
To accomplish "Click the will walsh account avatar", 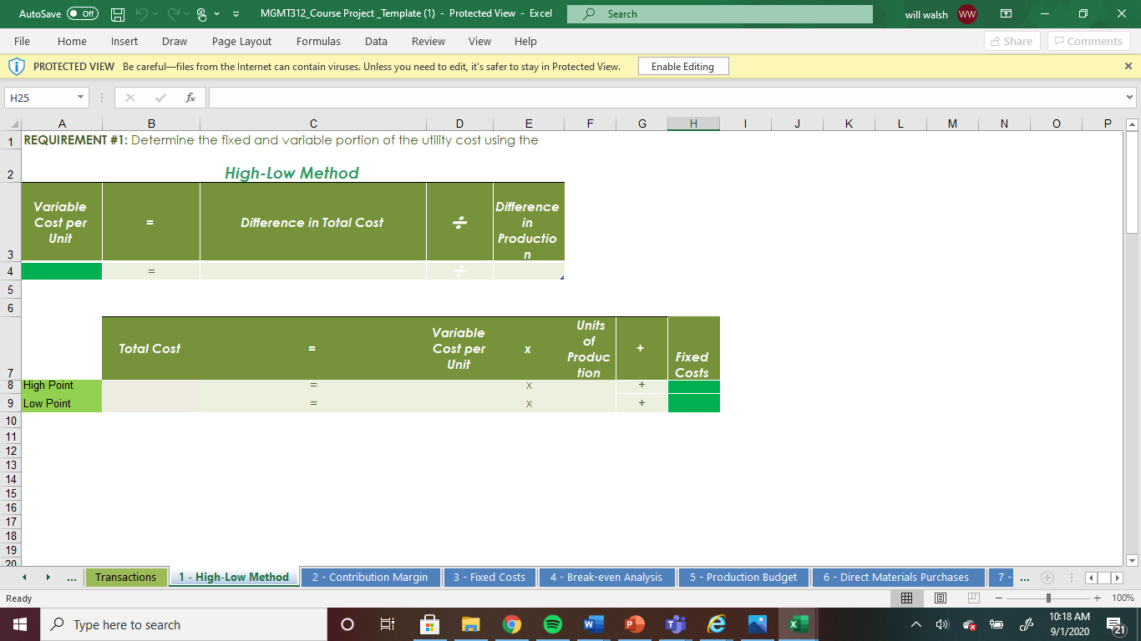I will coord(966,14).
